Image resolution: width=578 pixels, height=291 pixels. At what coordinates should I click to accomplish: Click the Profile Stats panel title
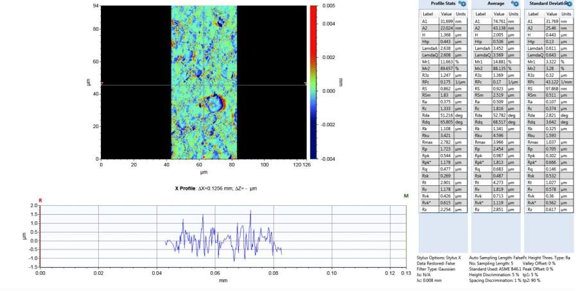click(x=442, y=4)
